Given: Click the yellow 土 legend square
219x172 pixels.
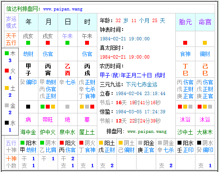Looking at the screenshot, I should [x=7, y=88].
